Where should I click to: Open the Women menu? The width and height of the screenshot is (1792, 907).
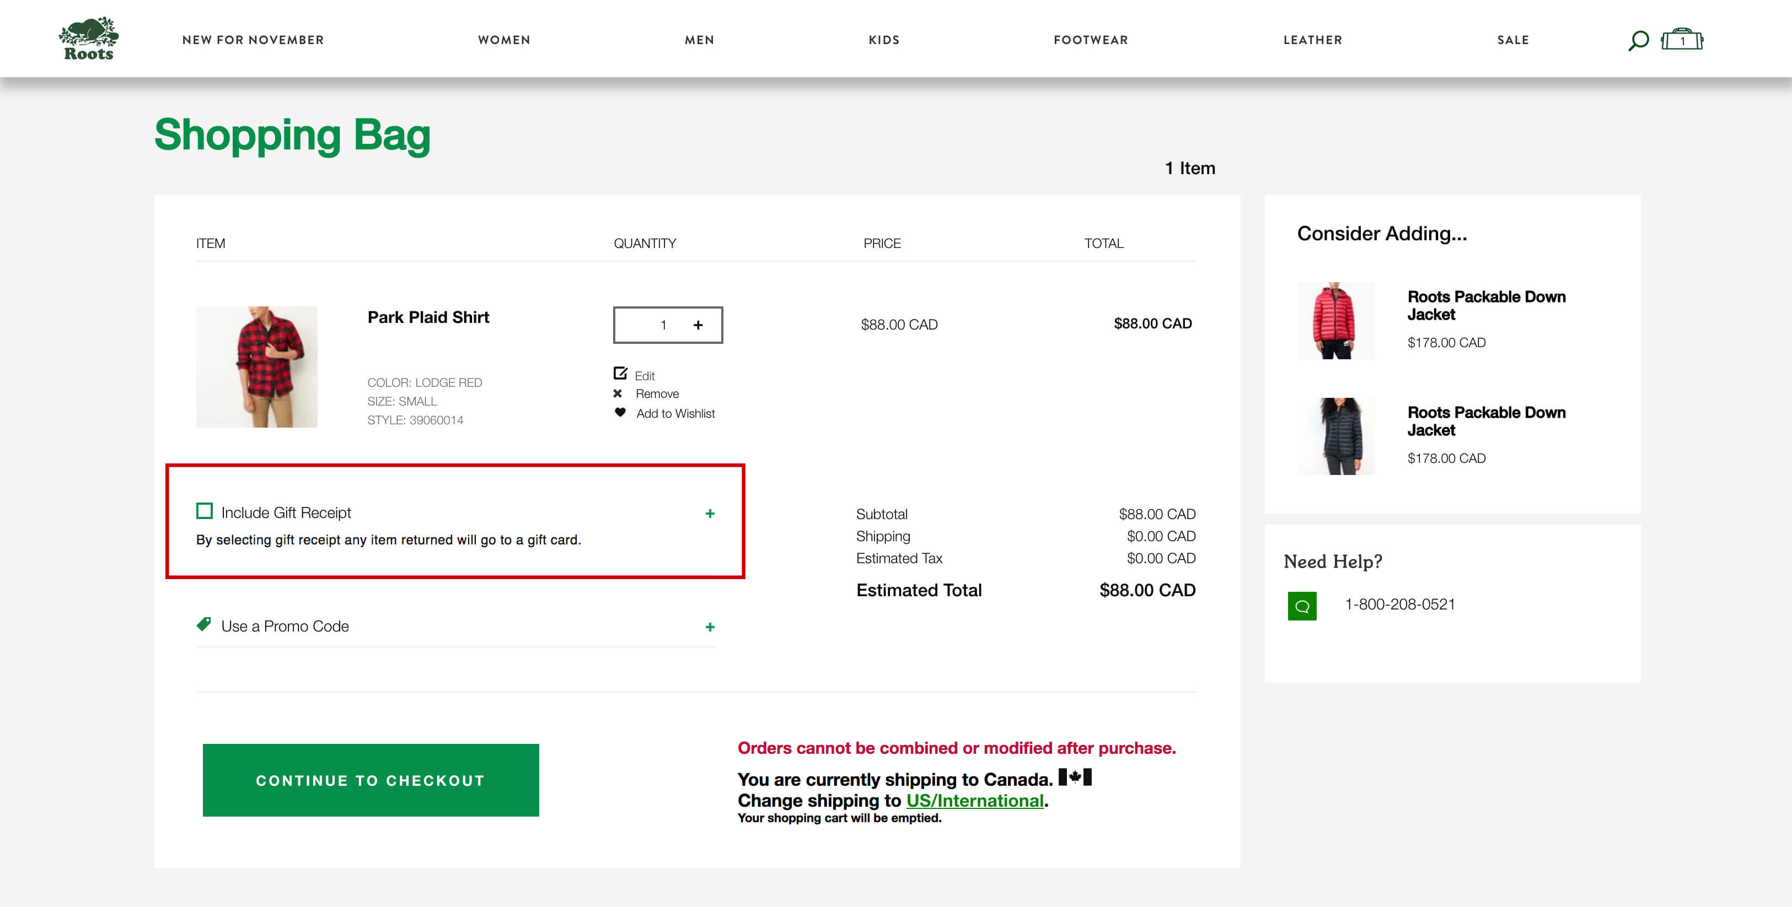click(x=503, y=40)
